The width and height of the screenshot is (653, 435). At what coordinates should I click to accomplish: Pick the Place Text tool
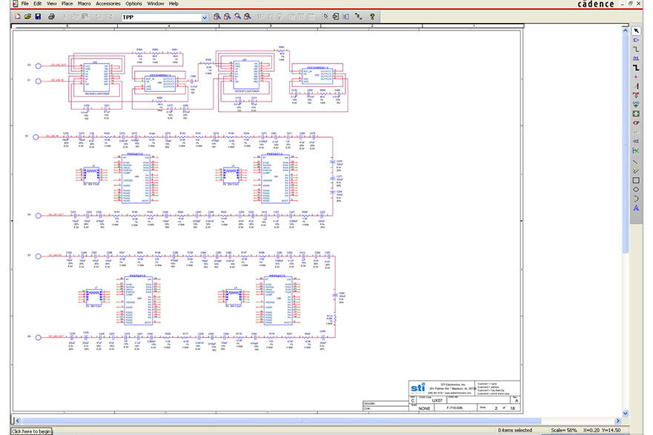point(636,208)
